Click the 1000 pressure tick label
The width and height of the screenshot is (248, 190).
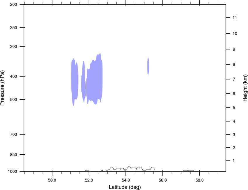(x=12, y=172)
